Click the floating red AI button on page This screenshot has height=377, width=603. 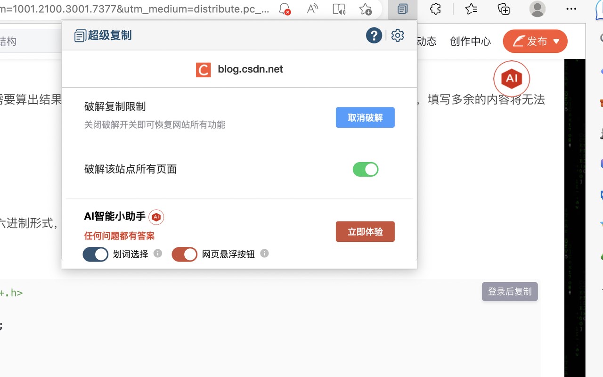point(512,79)
